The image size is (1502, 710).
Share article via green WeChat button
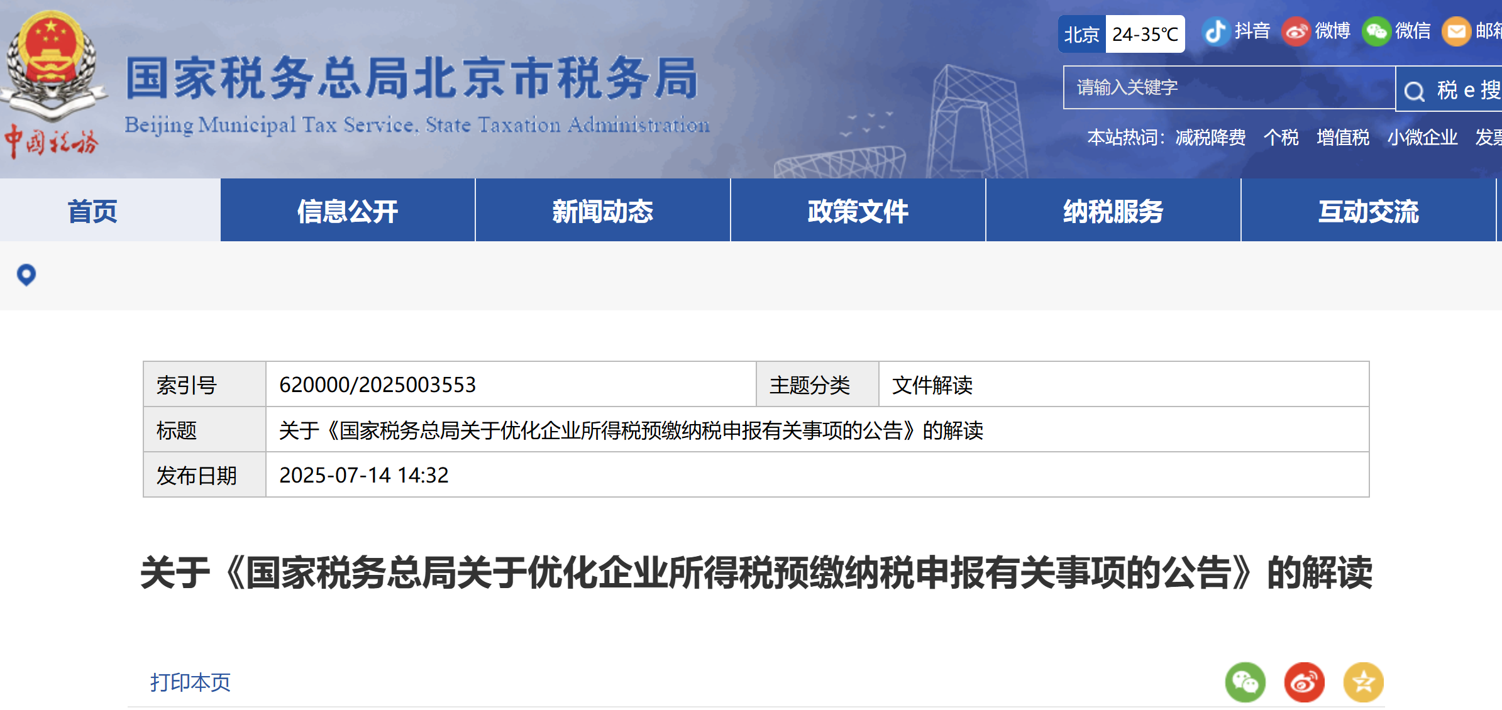tap(1245, 682)
